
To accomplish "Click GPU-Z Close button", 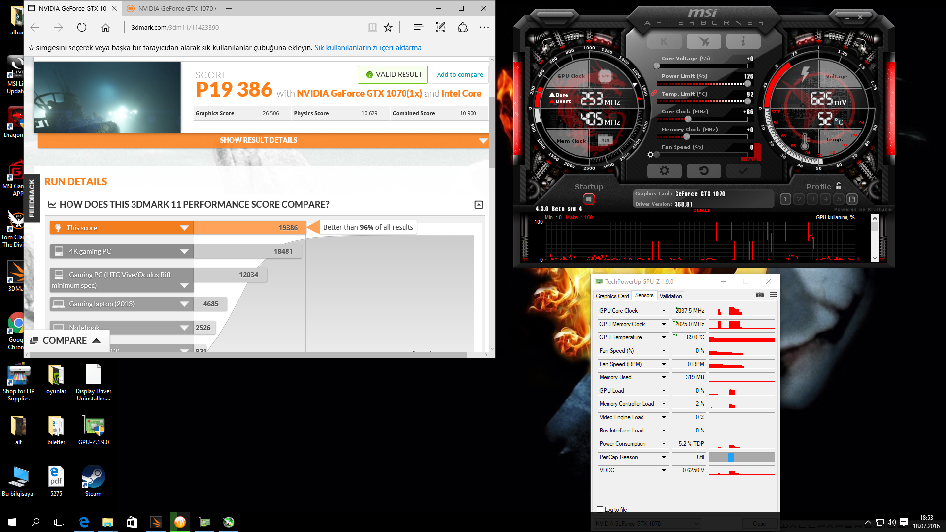I will [759, 523].
